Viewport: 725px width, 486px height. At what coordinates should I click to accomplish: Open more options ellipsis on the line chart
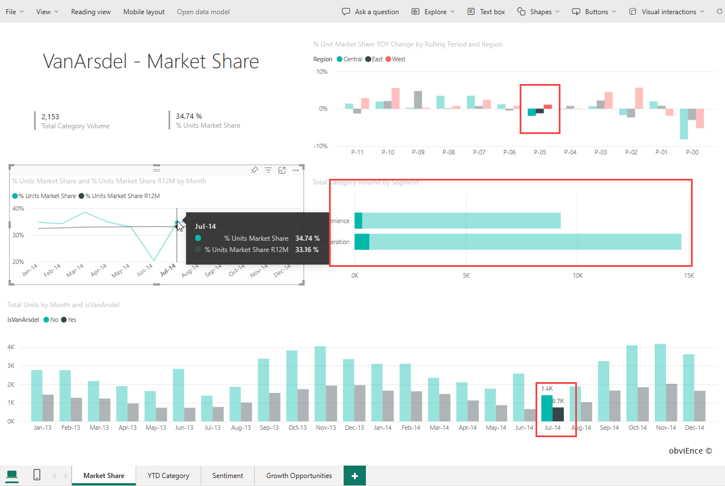pos(296,170)
